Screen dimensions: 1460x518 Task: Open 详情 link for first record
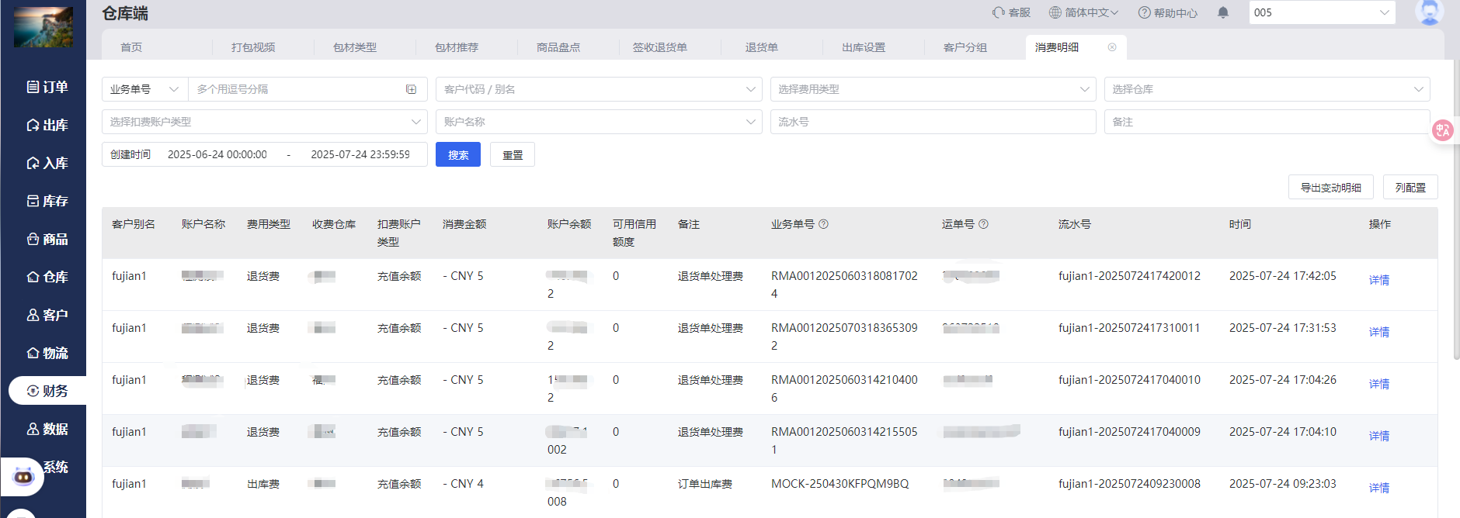(x=1378, y=280)
